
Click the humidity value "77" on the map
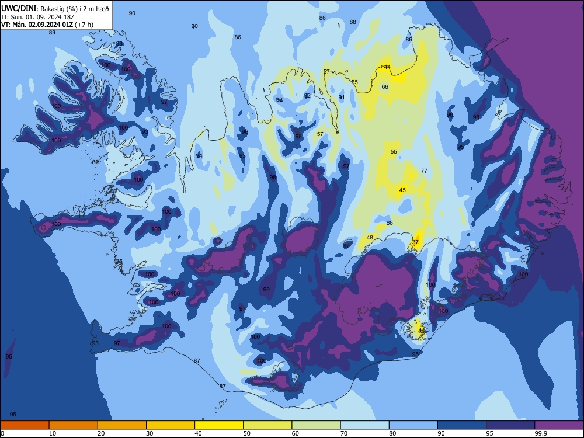[424, 171]
